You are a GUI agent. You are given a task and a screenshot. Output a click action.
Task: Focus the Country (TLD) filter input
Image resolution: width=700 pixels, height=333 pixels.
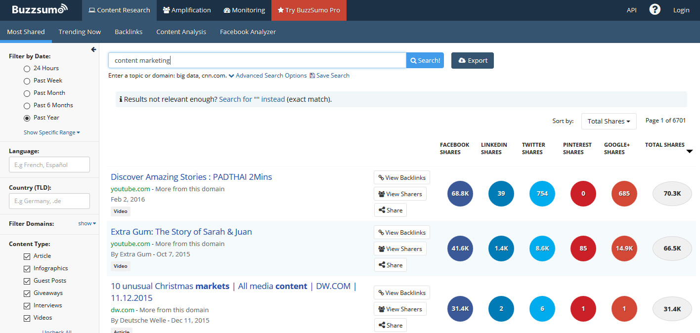coord(49,201)
